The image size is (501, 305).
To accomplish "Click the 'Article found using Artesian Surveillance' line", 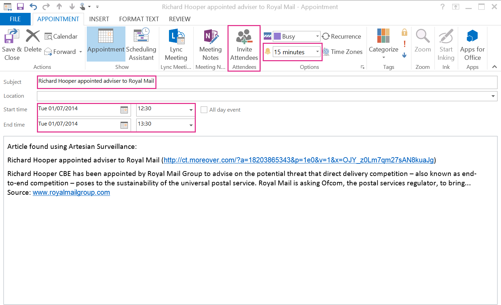I will pos(72,146).
